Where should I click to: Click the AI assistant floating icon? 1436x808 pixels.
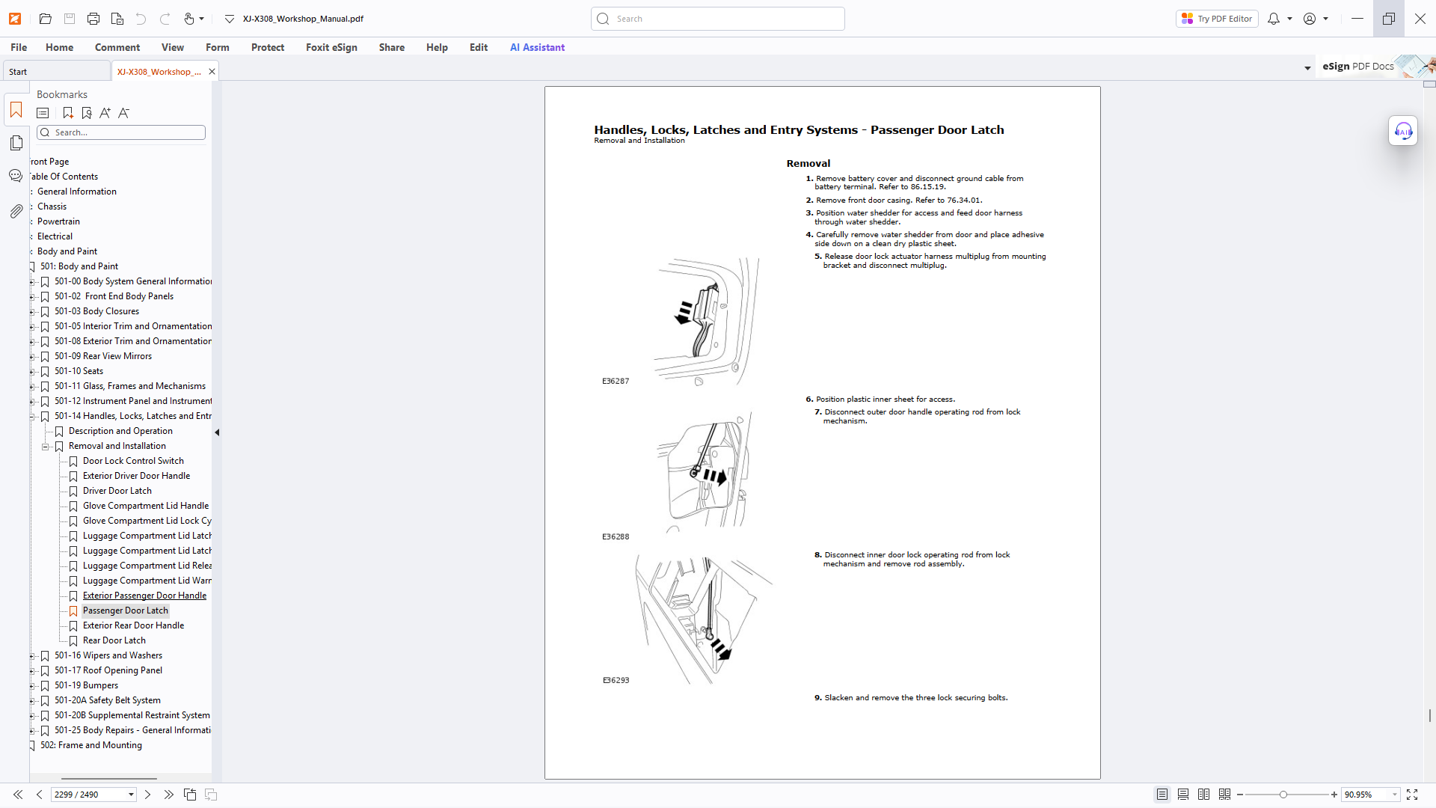[1402, 132]
